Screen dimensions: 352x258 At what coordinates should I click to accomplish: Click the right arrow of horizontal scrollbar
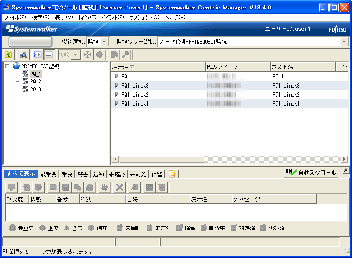344,159
